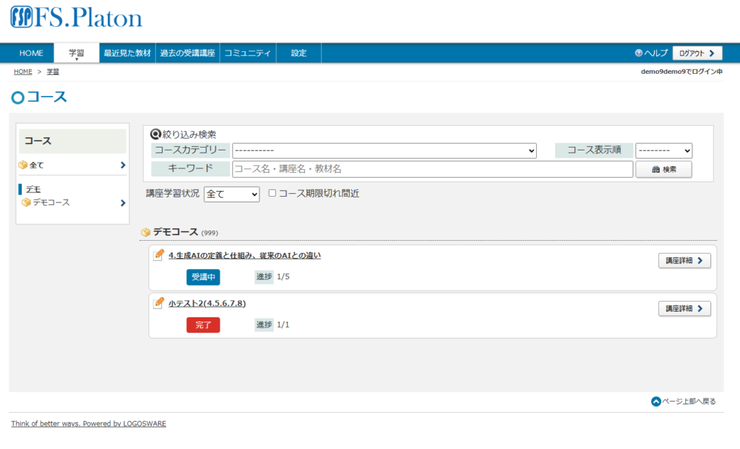The image size is (740, 449).
Task: Open the コースカテゴリー dropdown
Action: [x=384, y=150]
